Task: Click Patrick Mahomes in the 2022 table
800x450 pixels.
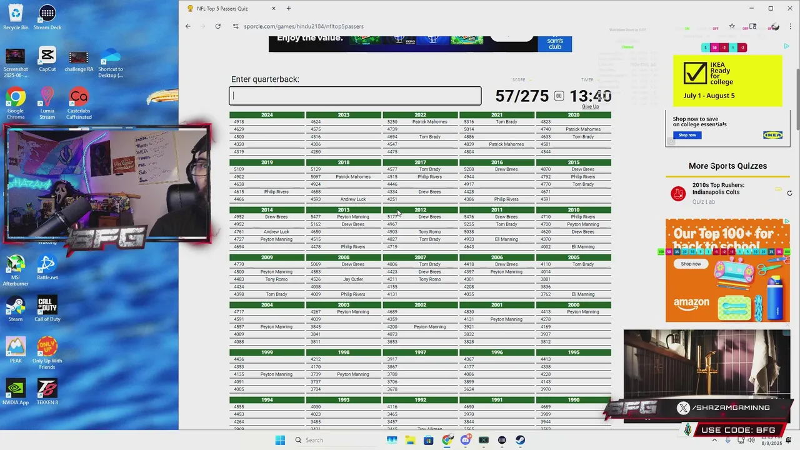Action: pos(429,122)
